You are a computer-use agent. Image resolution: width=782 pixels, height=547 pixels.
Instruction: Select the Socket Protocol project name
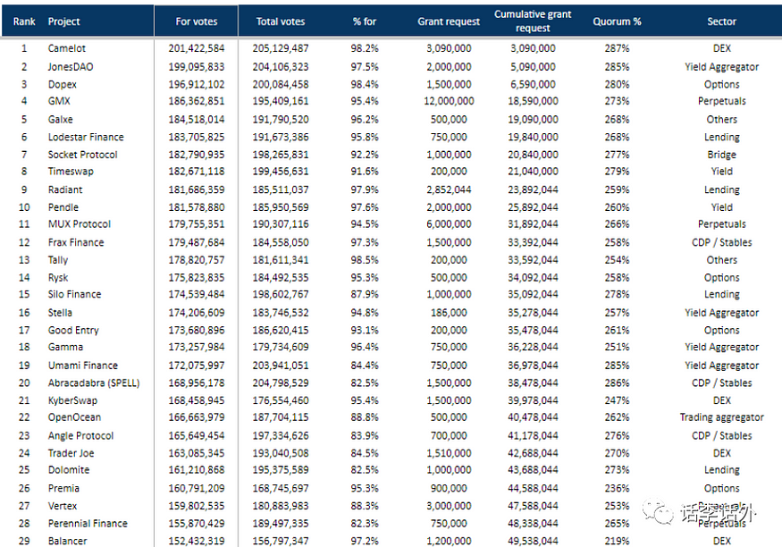pos(83,155)
